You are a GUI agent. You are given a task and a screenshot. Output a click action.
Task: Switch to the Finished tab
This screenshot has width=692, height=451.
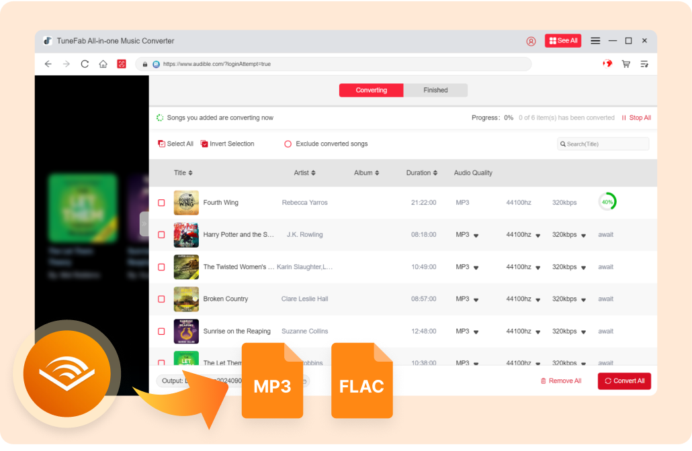click(435, 90)
